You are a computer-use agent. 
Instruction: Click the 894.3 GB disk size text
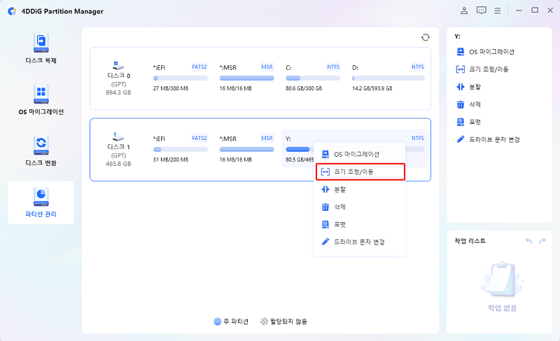click(118, 92)
